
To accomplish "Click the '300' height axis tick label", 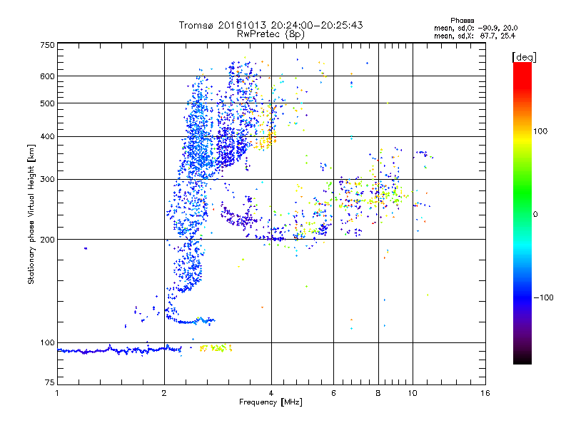I will pyautogui.click(x=47, y=180).
